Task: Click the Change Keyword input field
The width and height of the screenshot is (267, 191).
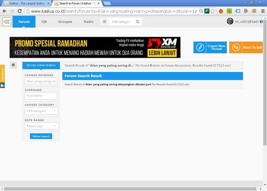Action: (41, 81)
